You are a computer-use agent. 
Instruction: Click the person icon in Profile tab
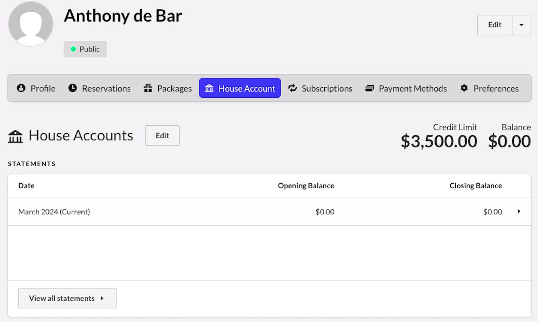[x=21, y=88]
